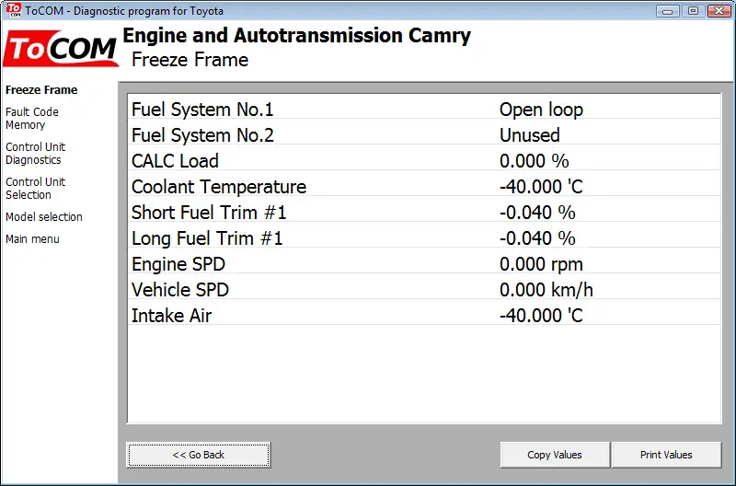Open the Model selection page

click(43, 217)
